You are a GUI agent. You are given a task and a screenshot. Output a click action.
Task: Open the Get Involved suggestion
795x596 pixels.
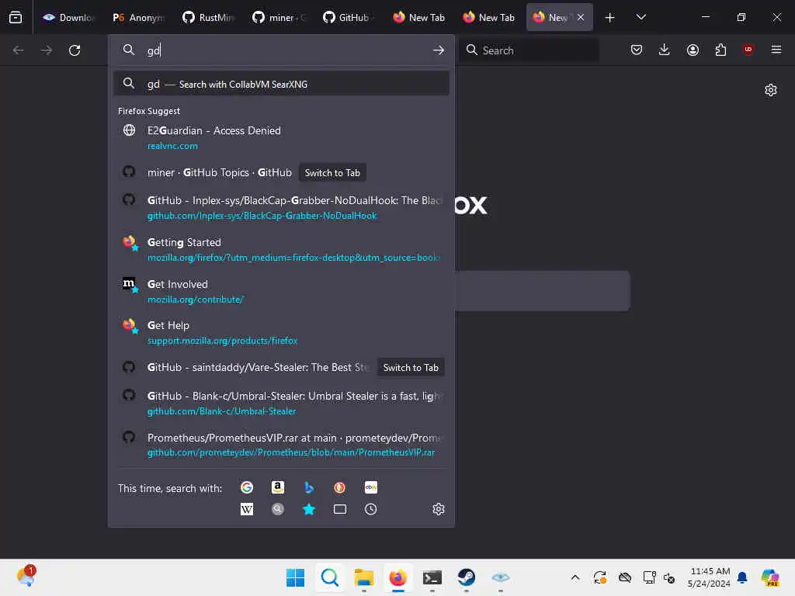pyautogui.click(x=281, y=292)
